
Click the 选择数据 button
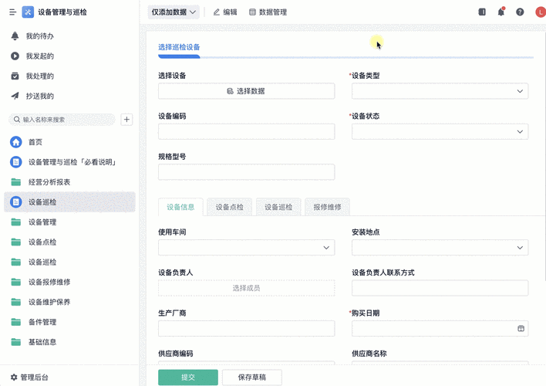click(x=247, y=91)
